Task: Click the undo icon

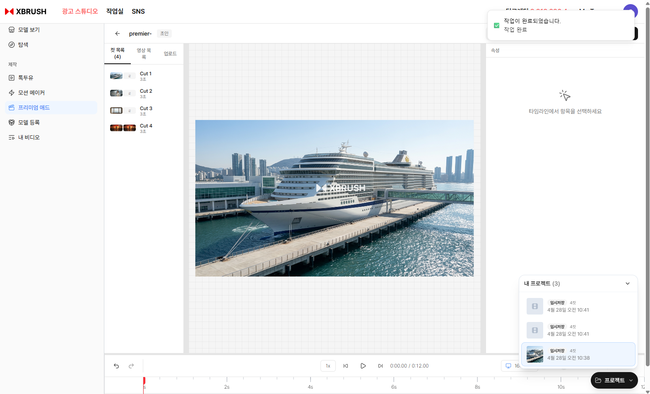Action: (x=116, y=366)
